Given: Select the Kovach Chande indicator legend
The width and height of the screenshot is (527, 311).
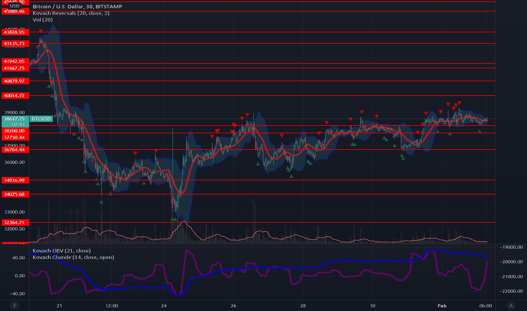Looking at the screenshot, I should tap(74, 257).
